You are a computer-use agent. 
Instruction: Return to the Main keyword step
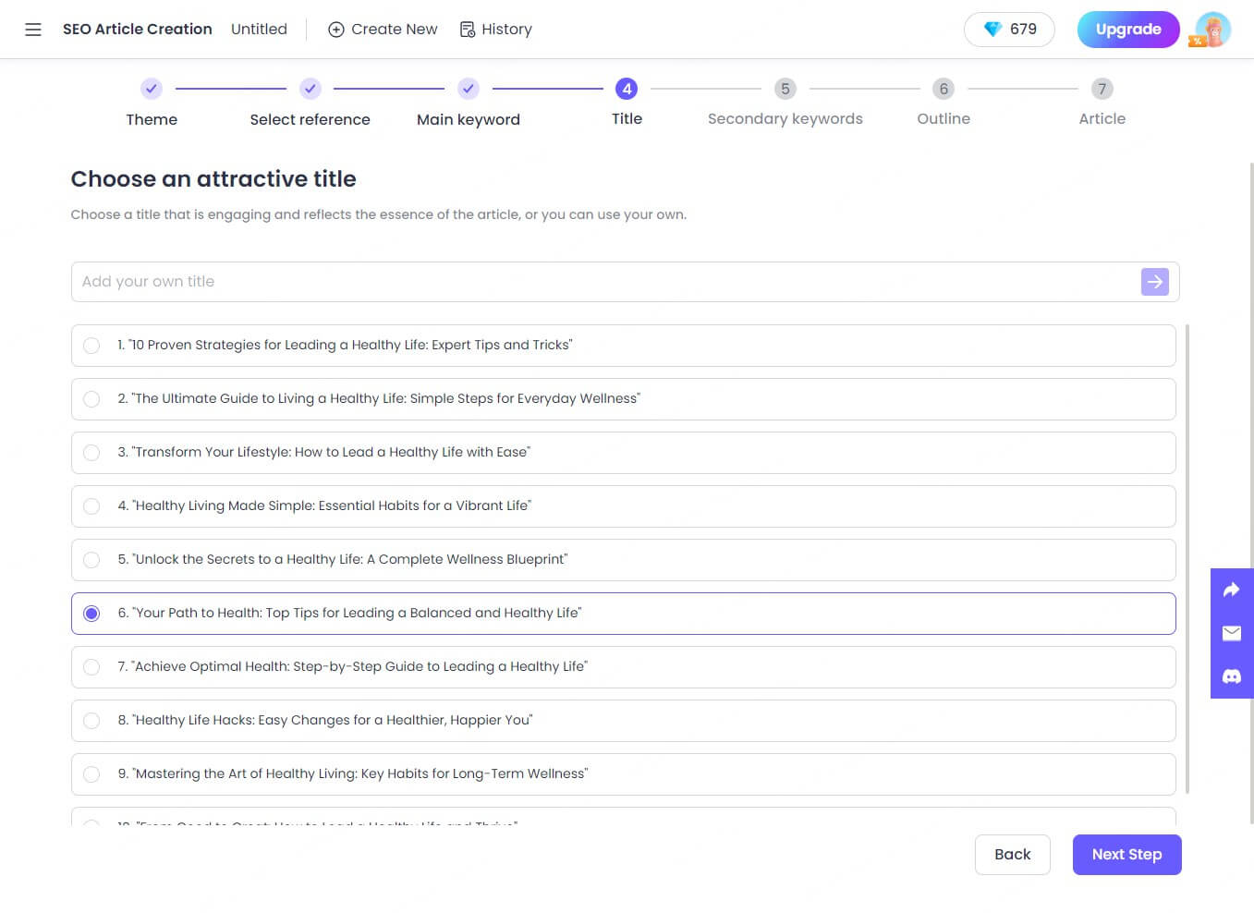(x=469, y=89)
